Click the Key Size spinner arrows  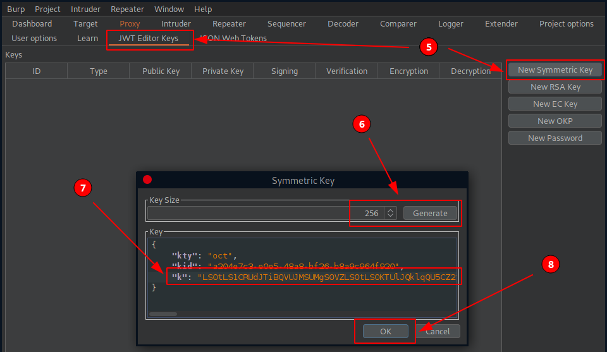click(x=390, y=213)
